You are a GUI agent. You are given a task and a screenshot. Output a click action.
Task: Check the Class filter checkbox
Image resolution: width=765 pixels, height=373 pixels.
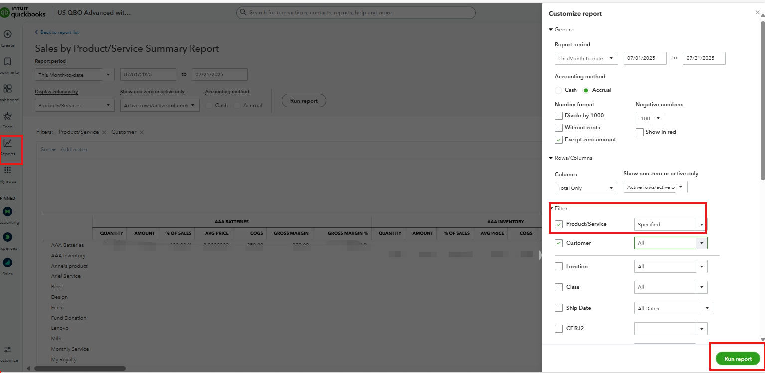[559, 287]
